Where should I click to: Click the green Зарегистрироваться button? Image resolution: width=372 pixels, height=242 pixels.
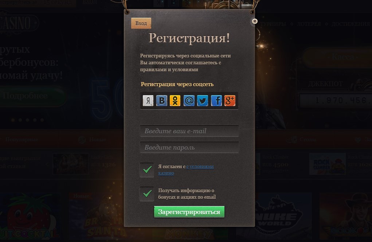point(189,212)
